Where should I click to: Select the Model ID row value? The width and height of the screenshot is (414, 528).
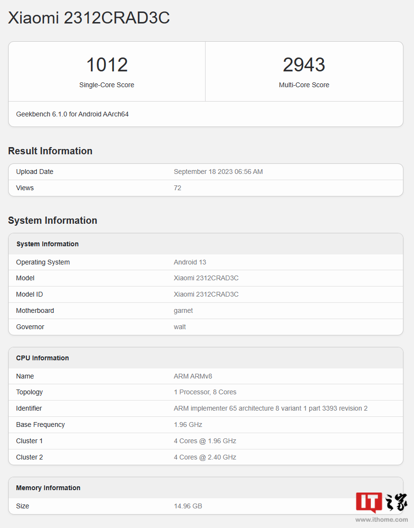pos(206,294)
